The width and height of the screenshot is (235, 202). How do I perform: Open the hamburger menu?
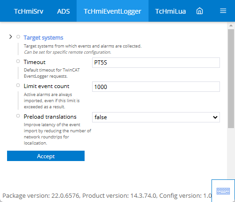(223, 11)
